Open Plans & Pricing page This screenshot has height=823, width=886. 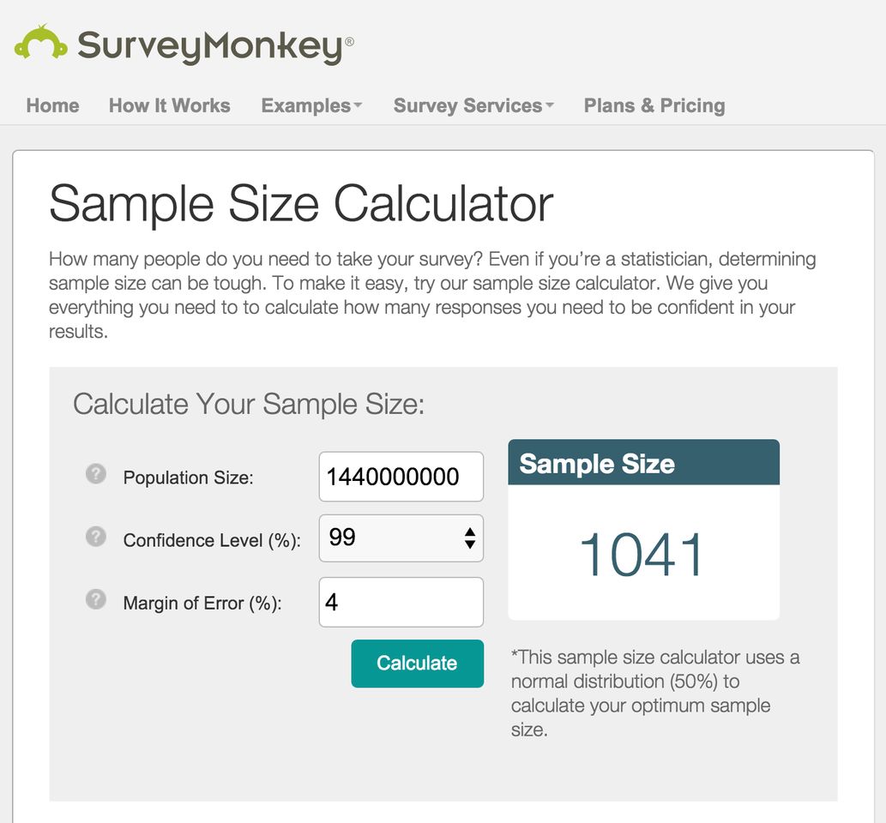[x=654, y=105]
